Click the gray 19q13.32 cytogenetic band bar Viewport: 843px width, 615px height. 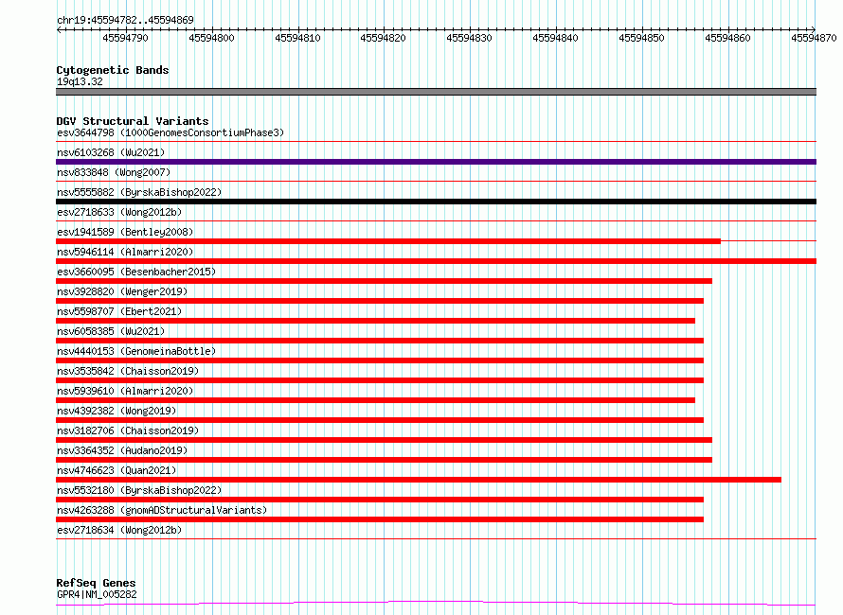(436, 92)
